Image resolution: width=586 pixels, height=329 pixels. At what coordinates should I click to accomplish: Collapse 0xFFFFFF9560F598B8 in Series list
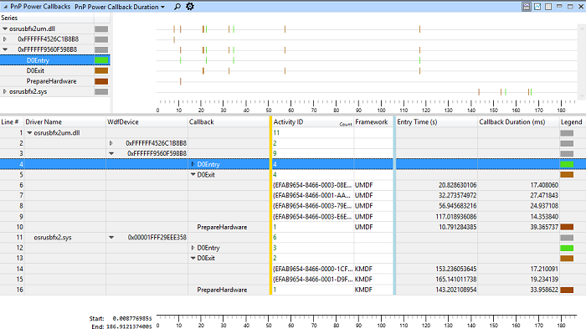pos(5,49)
